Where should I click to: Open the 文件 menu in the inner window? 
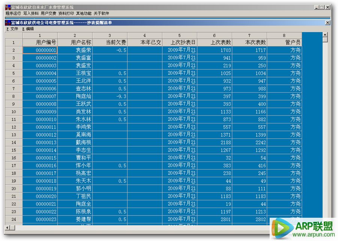pyautogui.click(x=12, y=29)
